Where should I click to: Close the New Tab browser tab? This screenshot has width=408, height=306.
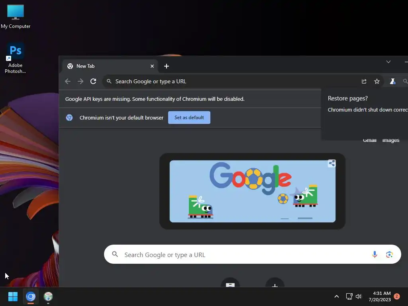pos(152,66)
